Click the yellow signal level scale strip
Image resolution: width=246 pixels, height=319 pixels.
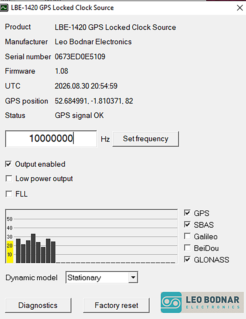pos(10,252)
